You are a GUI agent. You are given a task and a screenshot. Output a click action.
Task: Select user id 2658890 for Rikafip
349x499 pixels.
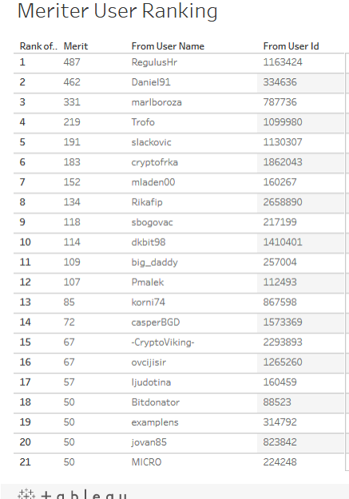(283, 202)
